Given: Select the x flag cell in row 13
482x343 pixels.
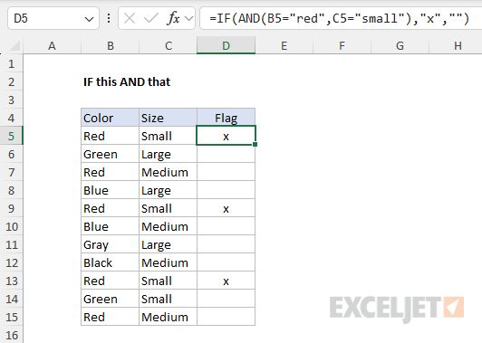Looking at the screenshot, I should pyautogui.click(x=226, y=281).
